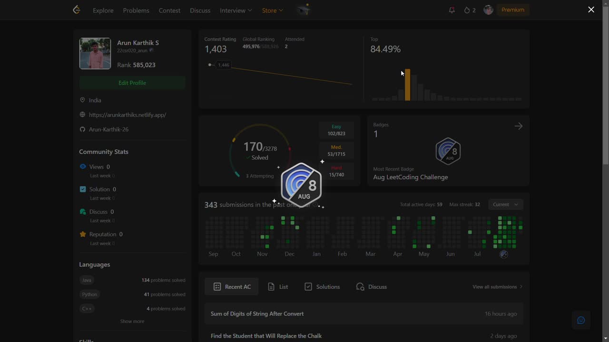Click the graduation cap icon in navbar
Viewport: 609px width, 342px height.
tap(303, 10)
